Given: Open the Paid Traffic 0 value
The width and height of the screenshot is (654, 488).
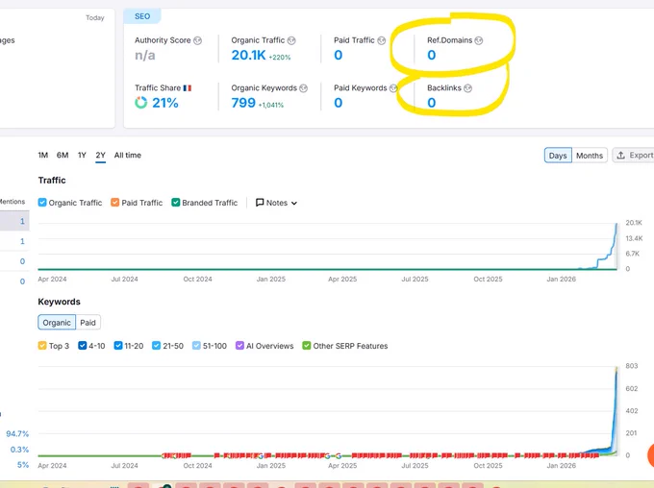Looking at the screenshot, I should click(x=339, y=55).
